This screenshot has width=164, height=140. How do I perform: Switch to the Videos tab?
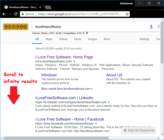(63, 39)
